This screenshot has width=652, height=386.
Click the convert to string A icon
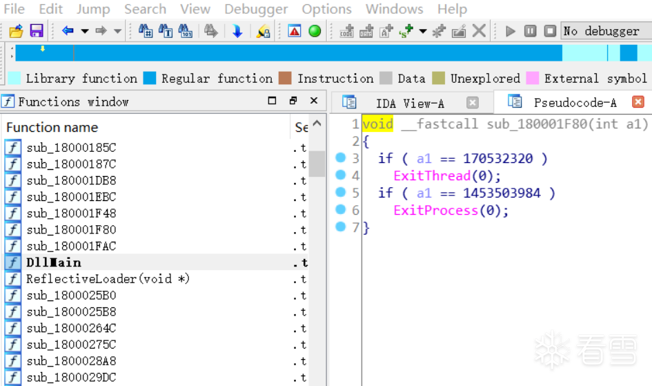[386, 31]
